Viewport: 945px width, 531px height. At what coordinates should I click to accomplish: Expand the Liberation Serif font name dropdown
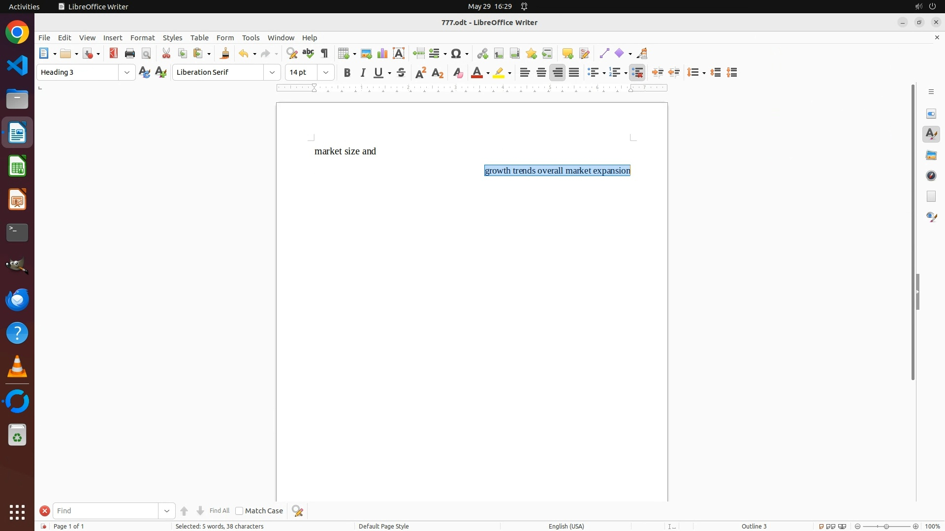272,73
